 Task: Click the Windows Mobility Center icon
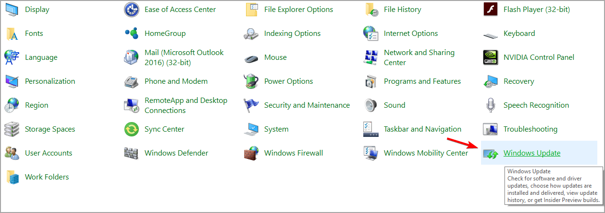371,153
